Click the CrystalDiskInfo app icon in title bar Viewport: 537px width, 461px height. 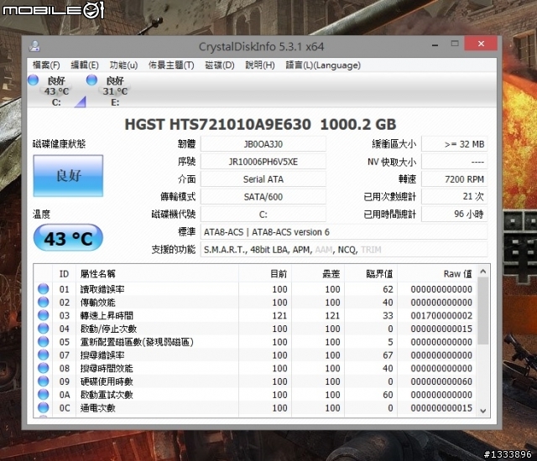[34, 46]
